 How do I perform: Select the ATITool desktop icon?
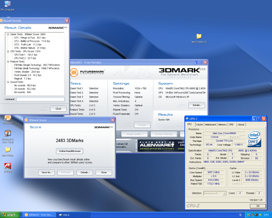click(x=8, y=168)
